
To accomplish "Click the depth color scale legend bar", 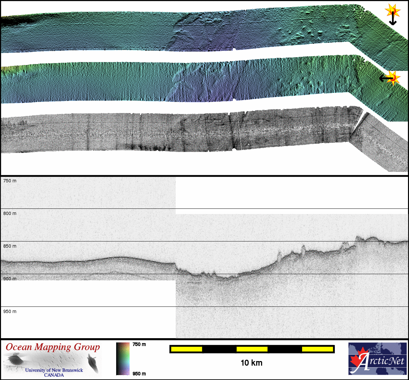I will 123,358.
